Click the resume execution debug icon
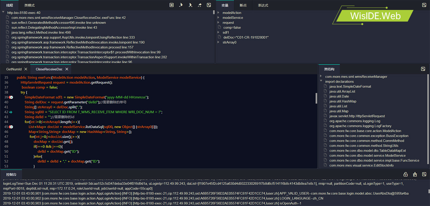 coord(172,5)
